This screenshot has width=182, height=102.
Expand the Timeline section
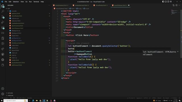(x=10, y=95)
